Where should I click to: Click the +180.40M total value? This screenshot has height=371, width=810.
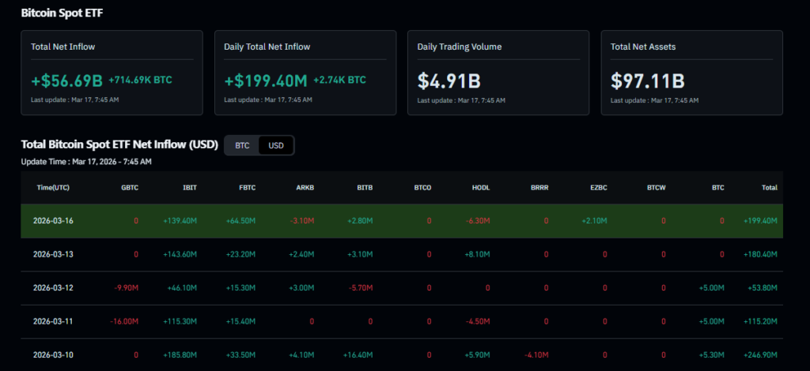(760, 254)
